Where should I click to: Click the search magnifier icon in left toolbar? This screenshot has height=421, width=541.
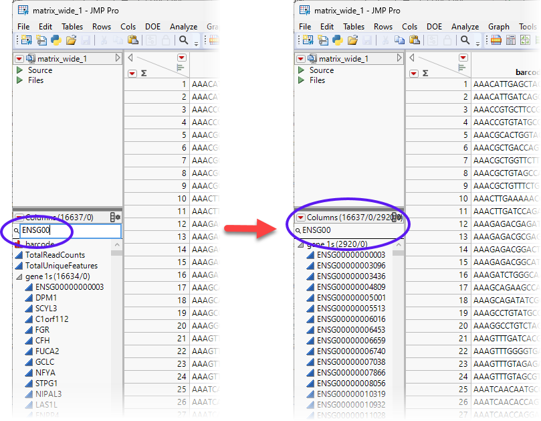(183, 40)
